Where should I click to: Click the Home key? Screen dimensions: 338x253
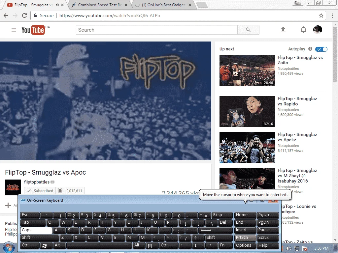coord(245,215)
